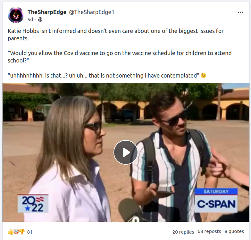Click the TheSharpEdge display name

[47, 12]
